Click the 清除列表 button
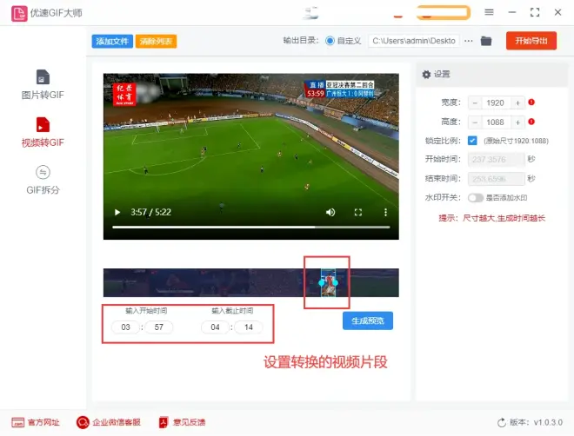 click(x=156, y=42)
